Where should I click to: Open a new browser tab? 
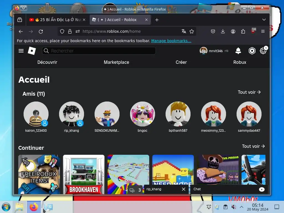pyautogui.click(x=157, y=20)
